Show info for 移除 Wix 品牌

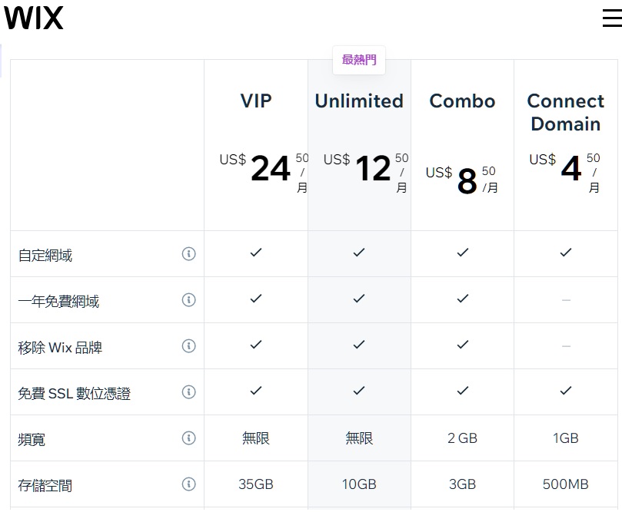point(189,345)
